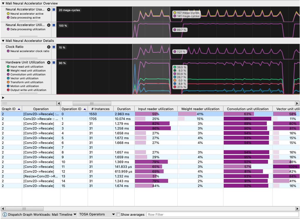Screen dimensions: 300x219
Task: Collapse Mali Neural Accelerator Overview section
Action: pyautogui.click(x=3, y=3)
